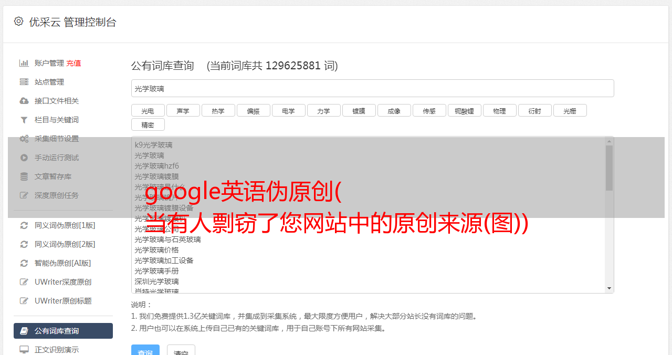Click the red 充值 recharge link
The image size is (672, 355).
pyautogui.click(x=73, y=63)
